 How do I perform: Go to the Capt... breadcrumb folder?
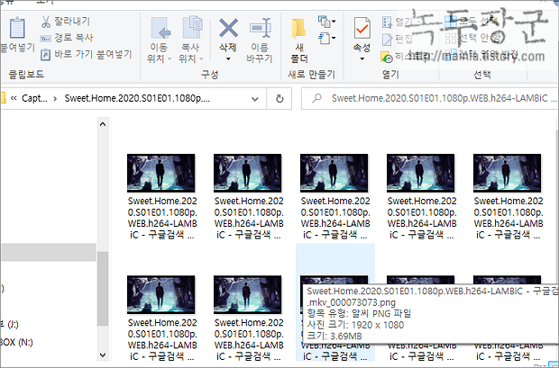(34, 98)
